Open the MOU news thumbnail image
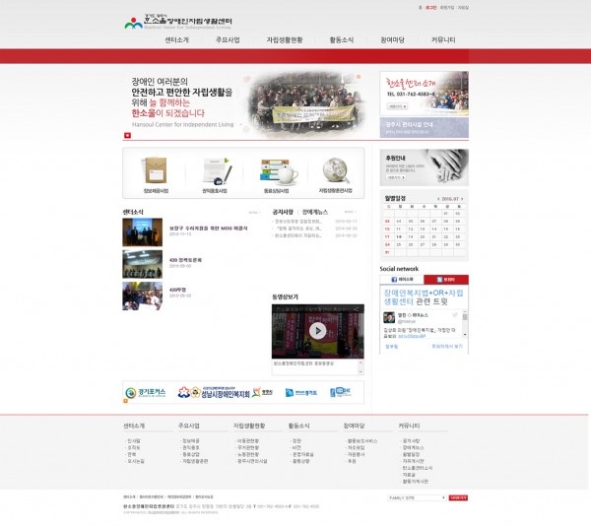This screenshot has width=591, height=526. pos(142,232)
